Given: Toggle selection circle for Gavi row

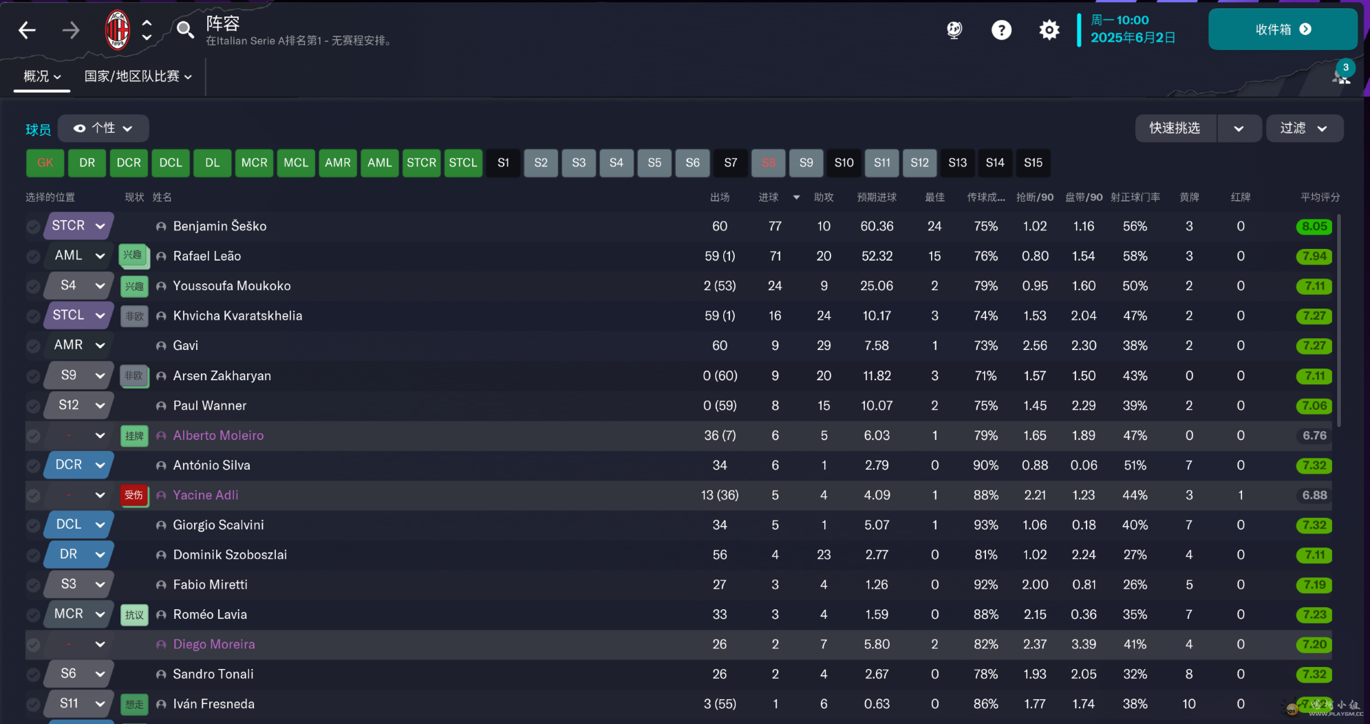Looking at the screenshot, I should (x=33, y=346).
